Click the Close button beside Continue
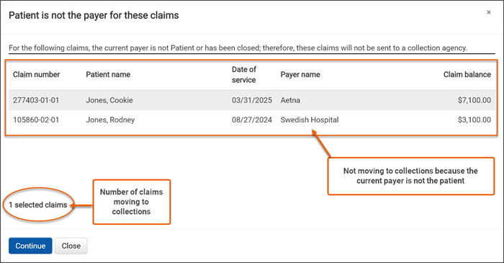The width and height of the screenshot is (504, 263). [71, 246]
